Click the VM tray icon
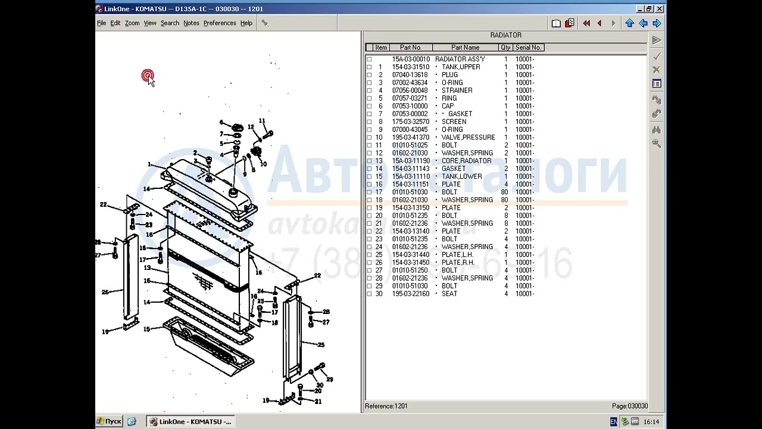 pyautogui.click(x=635, y=422)
